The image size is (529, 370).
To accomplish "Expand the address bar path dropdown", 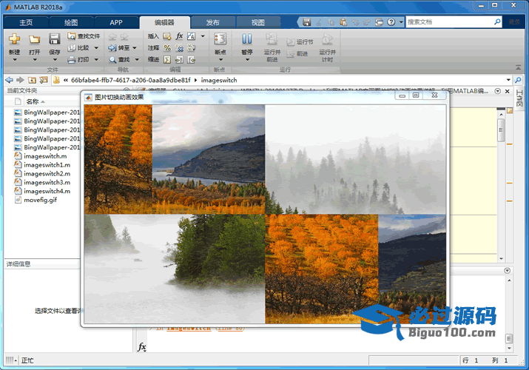I will pos(508,79).
